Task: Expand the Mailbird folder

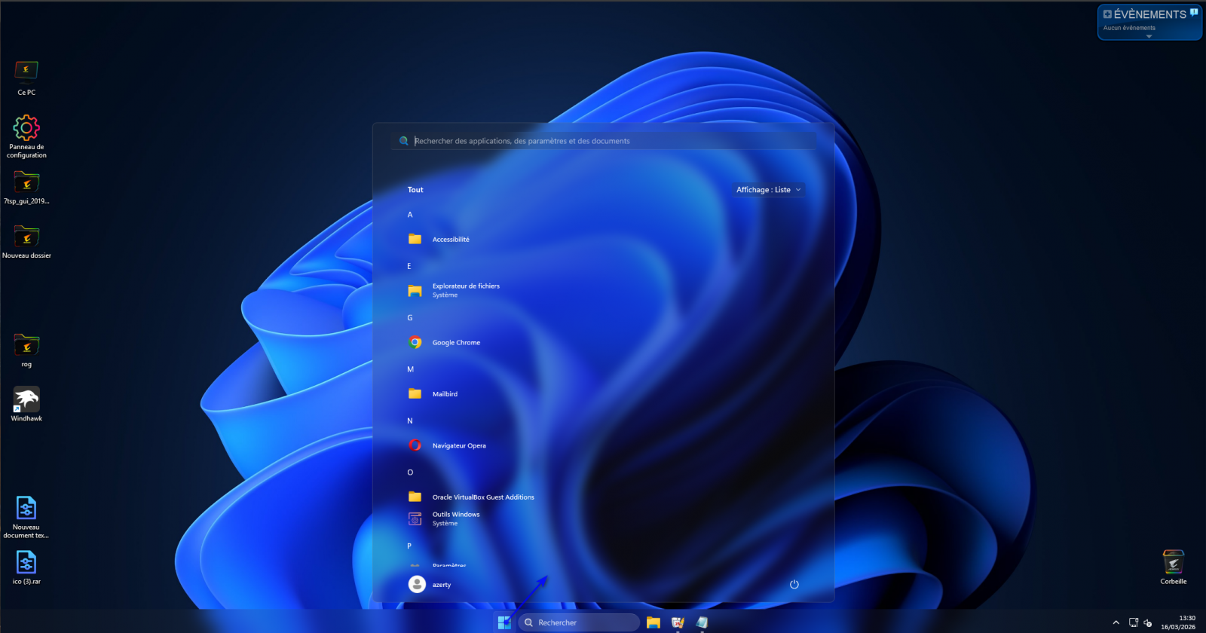Action: click(444, 393)
